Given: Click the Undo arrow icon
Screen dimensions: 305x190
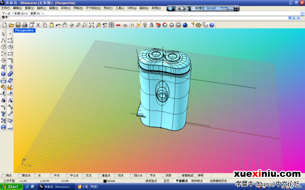Looking at the screenshot, I should point(58,25).
